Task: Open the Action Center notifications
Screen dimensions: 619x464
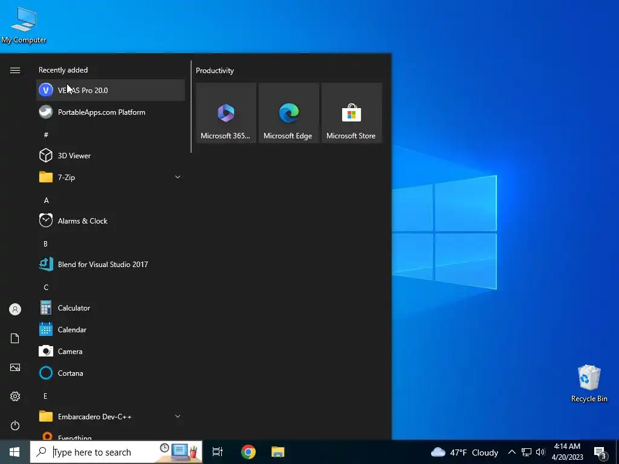Action: coord(600,453)
